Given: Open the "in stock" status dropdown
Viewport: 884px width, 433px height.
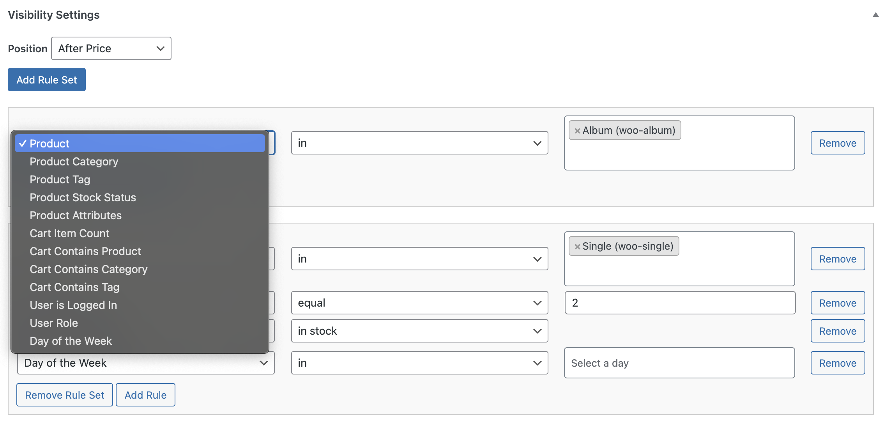Looking at the screenshot, I should 419,330.
